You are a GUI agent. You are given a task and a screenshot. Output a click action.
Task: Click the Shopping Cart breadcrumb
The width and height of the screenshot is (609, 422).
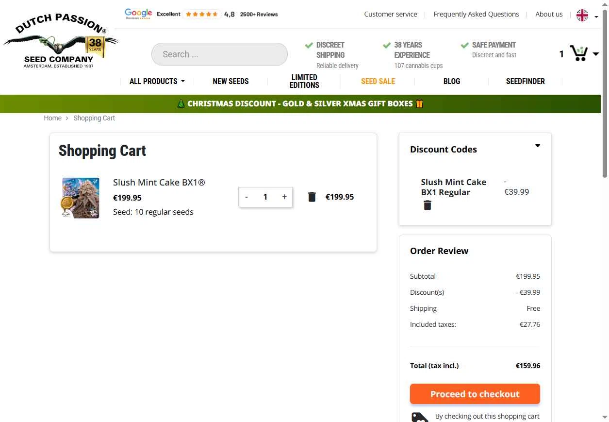[94, 118]
